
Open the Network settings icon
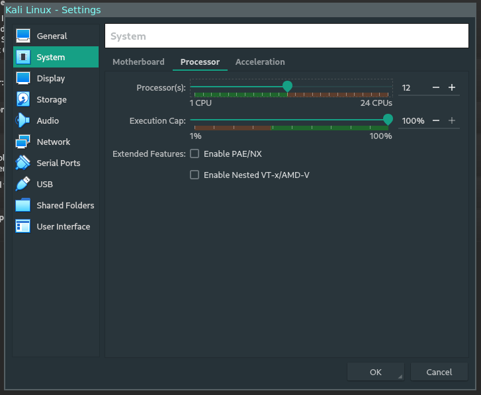[23, 142]
